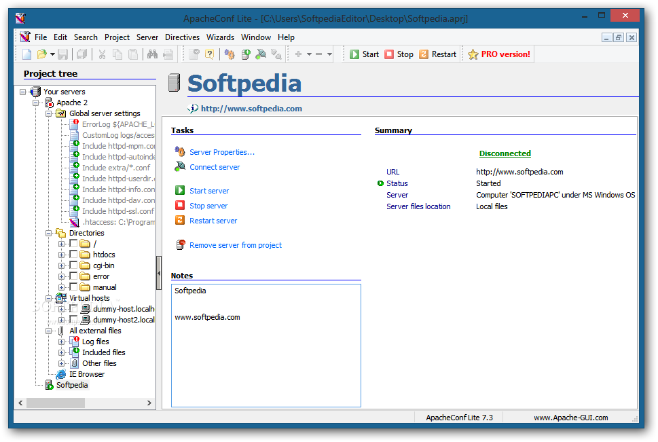Tick the htdocs directory checkbox

[x=73, y=255]
